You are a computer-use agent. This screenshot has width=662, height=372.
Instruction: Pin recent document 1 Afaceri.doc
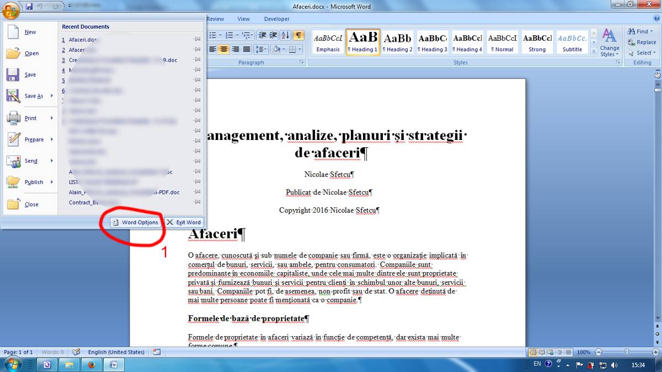[x=197, y=40]
